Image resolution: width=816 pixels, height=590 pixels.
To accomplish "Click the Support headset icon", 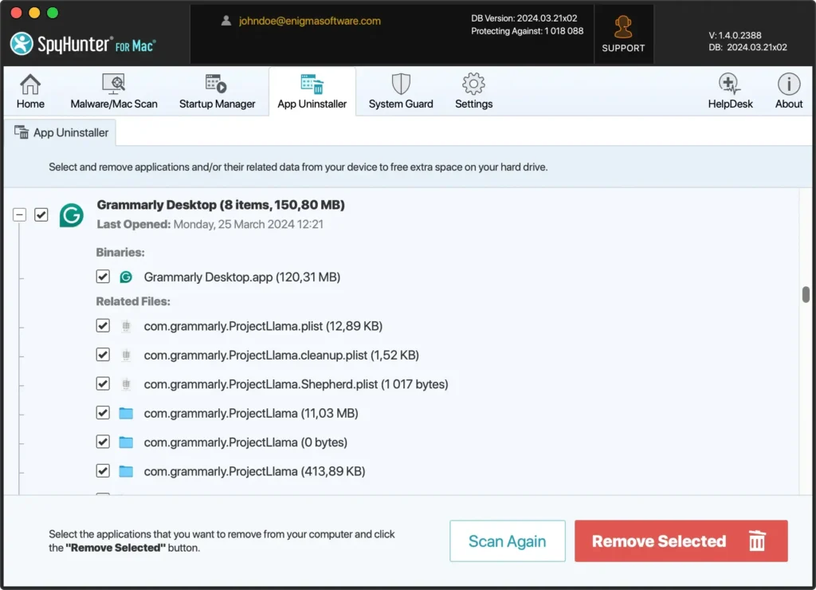I will click(x=623, y=28).
